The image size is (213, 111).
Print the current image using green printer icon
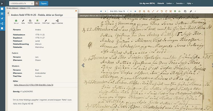[x=179, y=11]
